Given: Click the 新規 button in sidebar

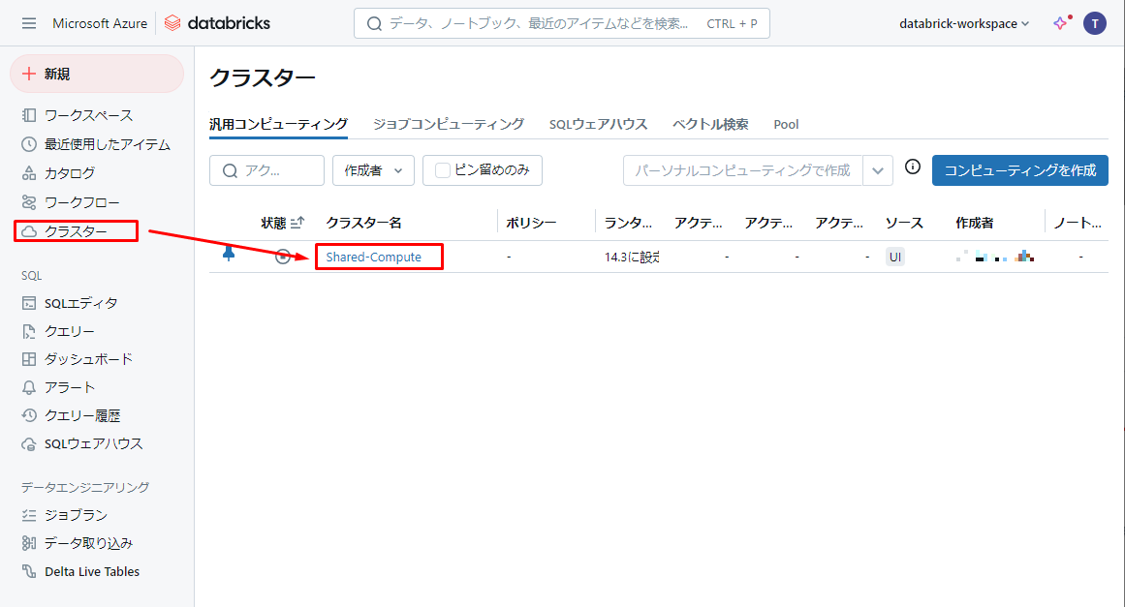Looking at the screenshot, I should [97, 74].
